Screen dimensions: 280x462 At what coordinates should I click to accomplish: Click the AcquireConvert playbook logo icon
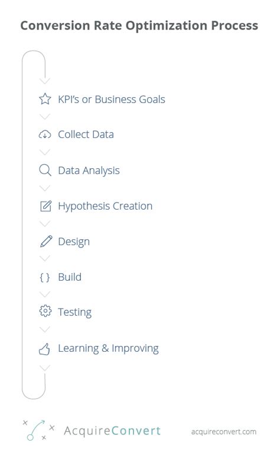(x=38, y=430)
